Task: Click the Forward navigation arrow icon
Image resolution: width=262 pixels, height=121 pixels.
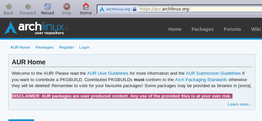Action: [x=28, y=6]
